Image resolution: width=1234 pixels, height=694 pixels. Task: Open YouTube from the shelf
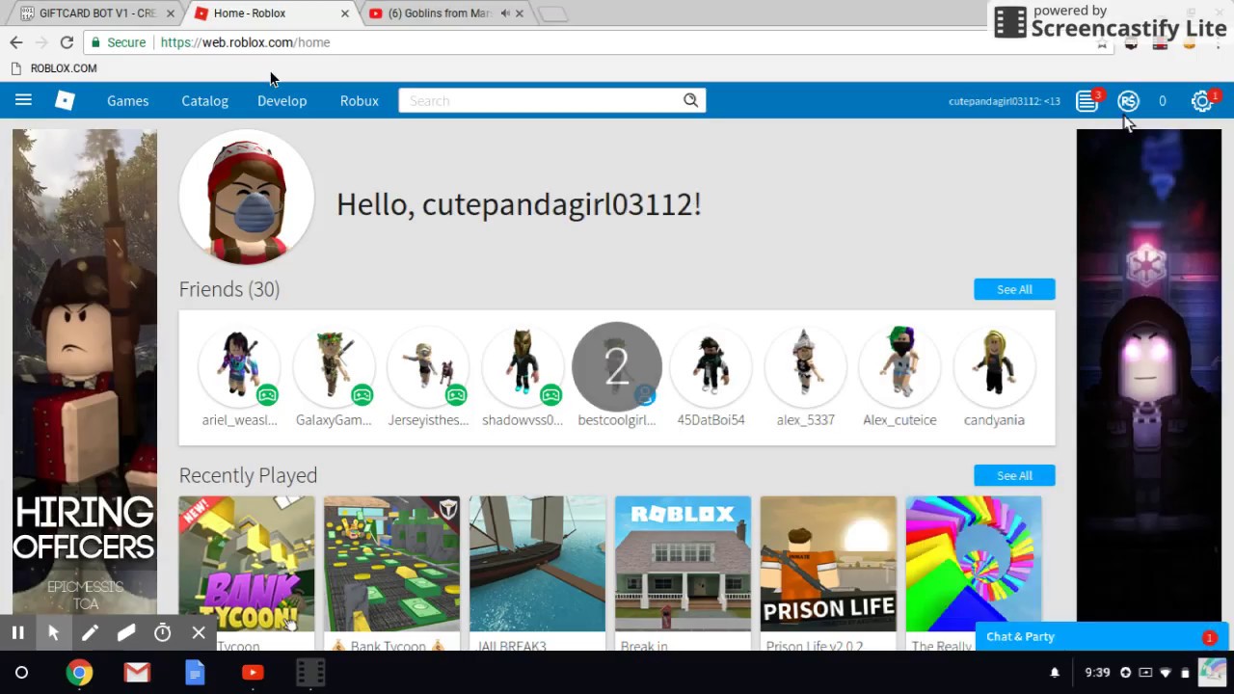(253, 673)
